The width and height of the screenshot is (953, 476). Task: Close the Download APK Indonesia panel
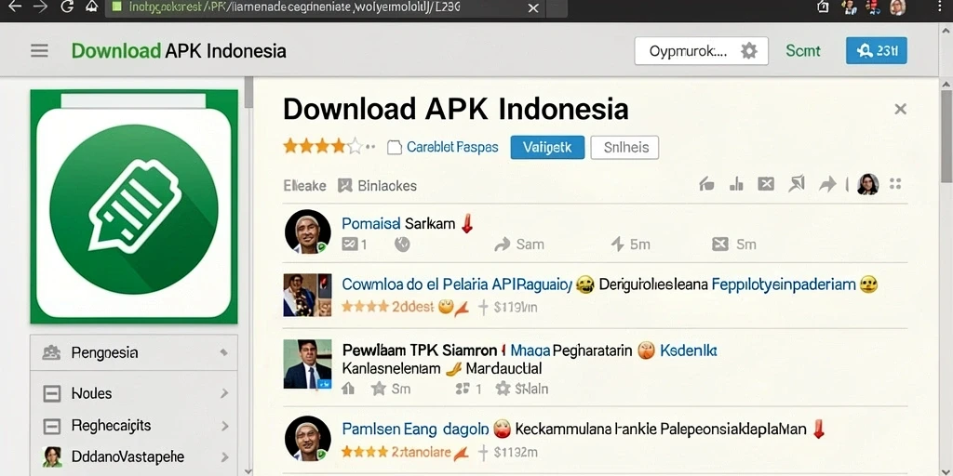(900, 110)
